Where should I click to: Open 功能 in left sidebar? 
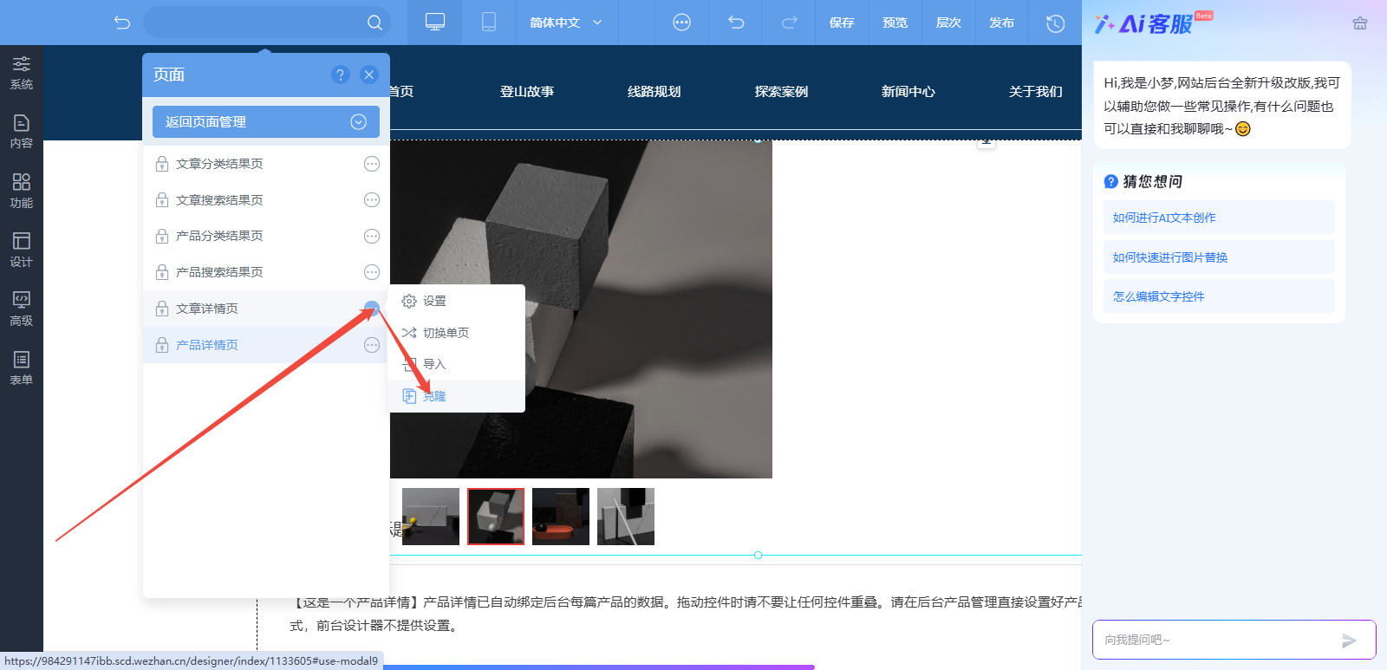point(22,191)
